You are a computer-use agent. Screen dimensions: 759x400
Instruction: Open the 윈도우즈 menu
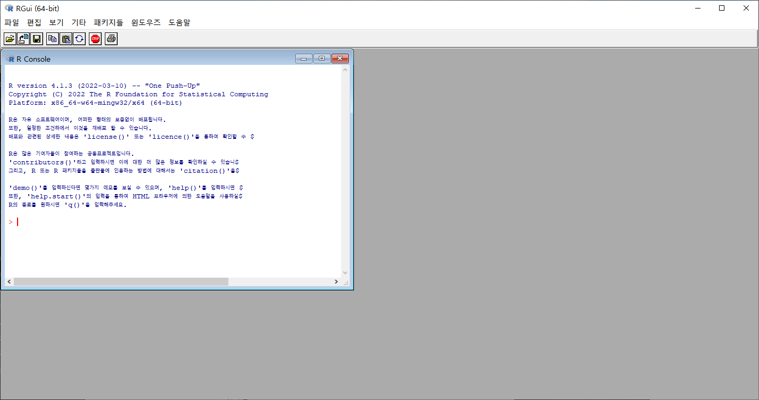(x=146, y=22)
